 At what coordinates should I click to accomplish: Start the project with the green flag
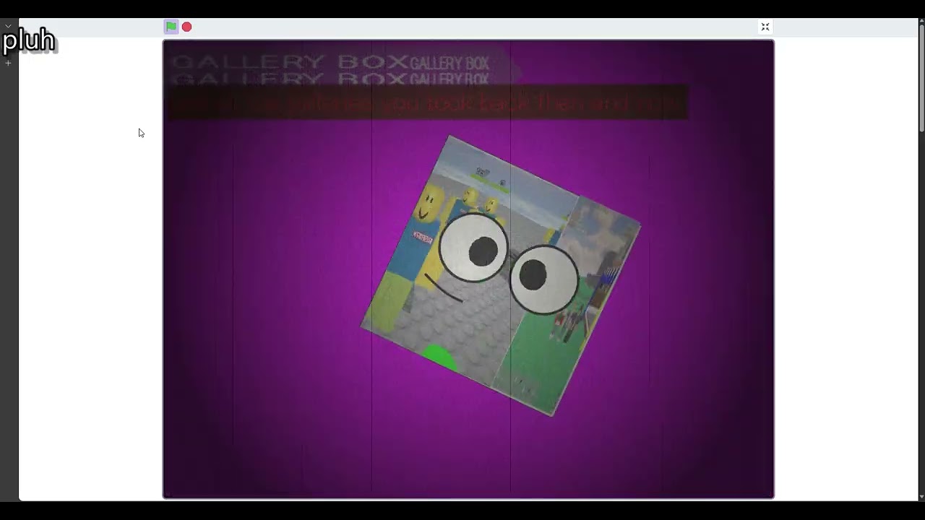point(171,27)
